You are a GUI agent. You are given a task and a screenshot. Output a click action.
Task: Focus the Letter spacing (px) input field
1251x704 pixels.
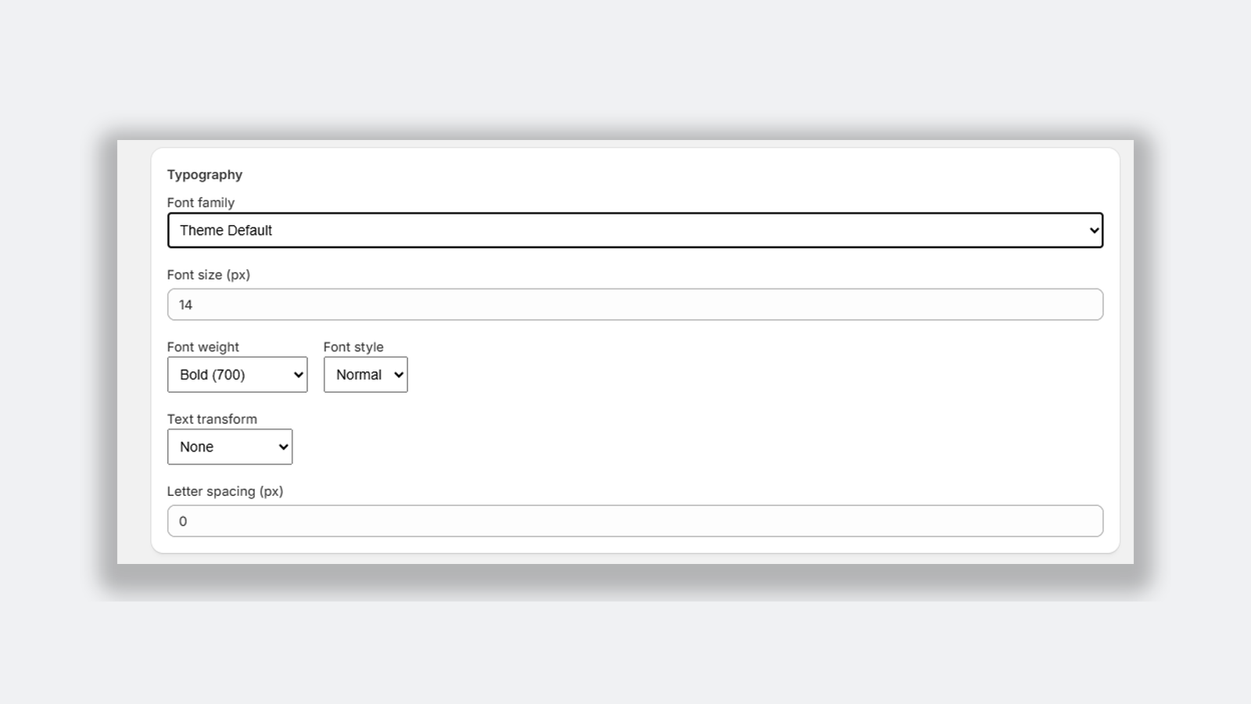tap(635, 521)
